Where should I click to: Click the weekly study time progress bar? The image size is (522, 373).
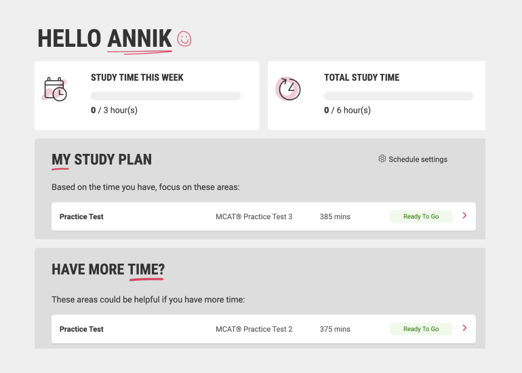pos(165,96)
